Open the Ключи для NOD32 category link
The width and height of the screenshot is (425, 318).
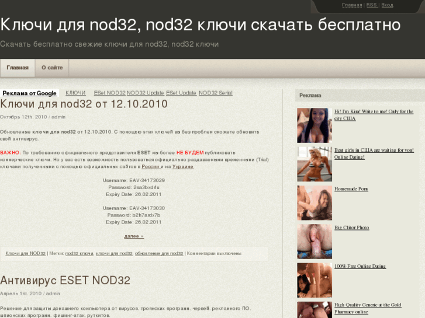(26, 254)
